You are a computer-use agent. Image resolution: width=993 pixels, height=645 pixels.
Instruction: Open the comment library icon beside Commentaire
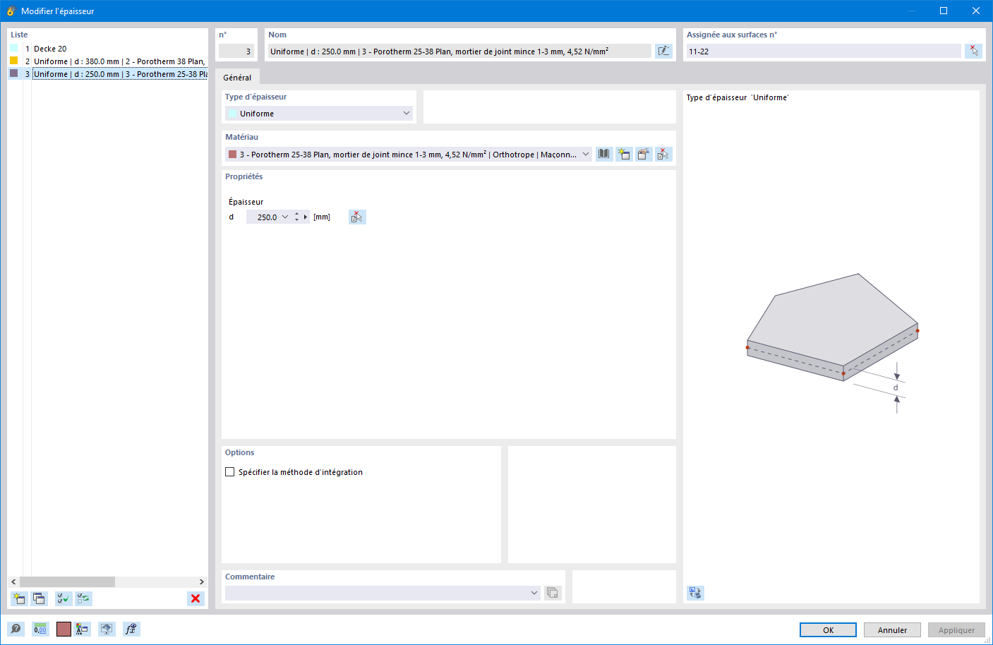coord(553,593)
